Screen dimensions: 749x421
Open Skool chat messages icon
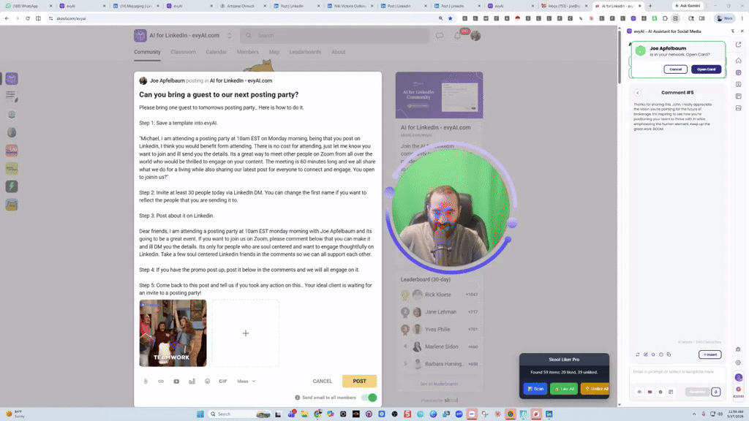(x=440, y=36)
